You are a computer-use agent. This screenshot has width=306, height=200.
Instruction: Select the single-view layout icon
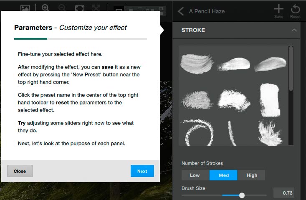(119, 9)
